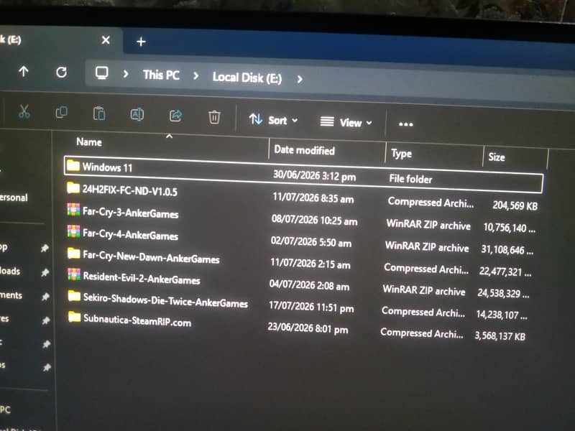This screenshot has width=575, height=431.
Task: Sort by Name column header
Action: click(x=88, y=142)
